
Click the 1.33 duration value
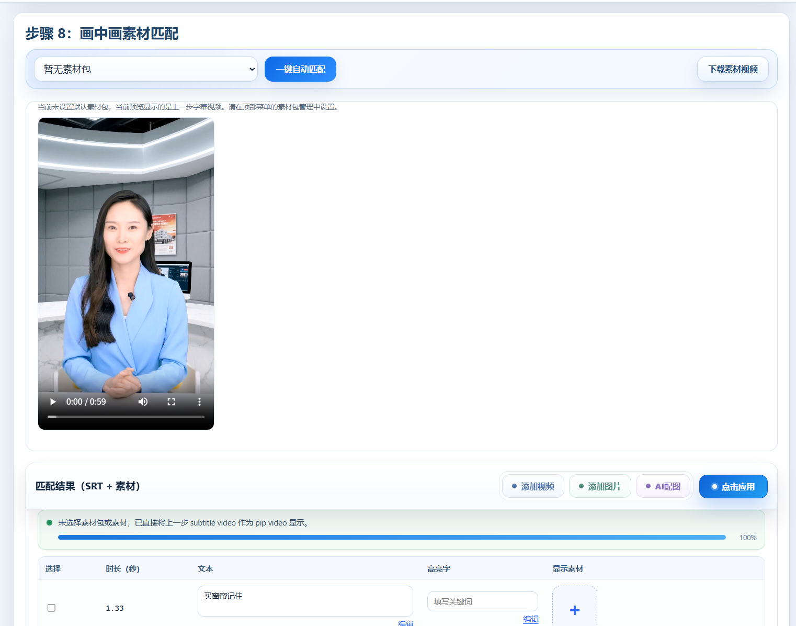click(115, 608)
